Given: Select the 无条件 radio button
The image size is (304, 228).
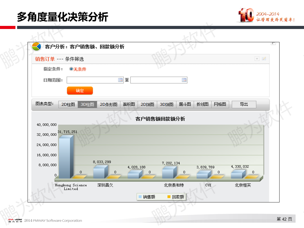Looking at the screenshot, I should (71, 69).
